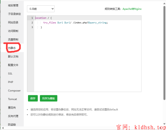Click the hint about 修改完后保存即可
This screenshot has height=130, width=166.
coord(59,115)
